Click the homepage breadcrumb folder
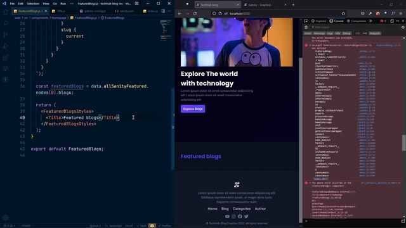406x228 pixels. 59,18
